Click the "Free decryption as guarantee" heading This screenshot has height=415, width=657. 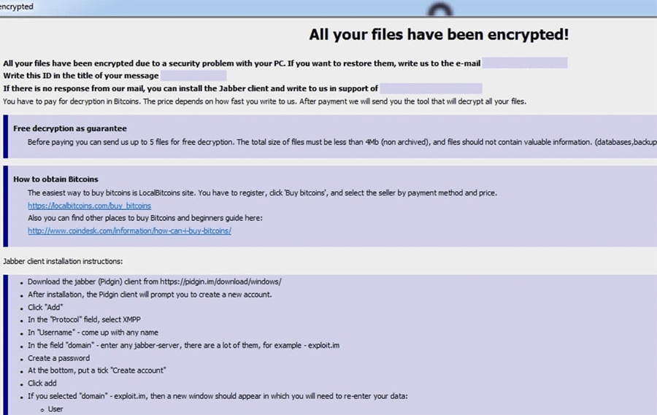click(x=70, y=128)
